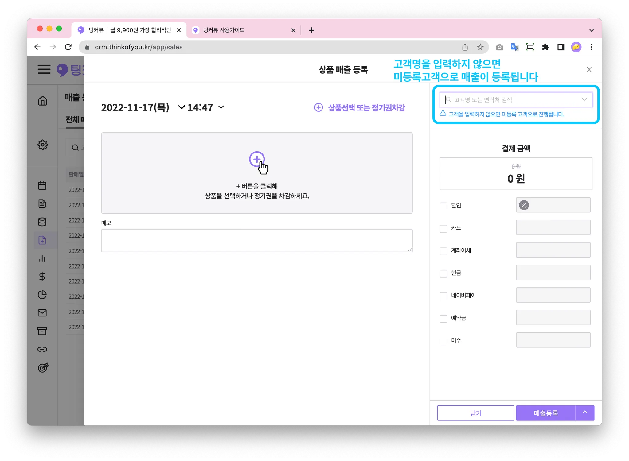Click the Chrome extensions puzzle icon
This screenshot has width=629, height=461.
point(545,47)
